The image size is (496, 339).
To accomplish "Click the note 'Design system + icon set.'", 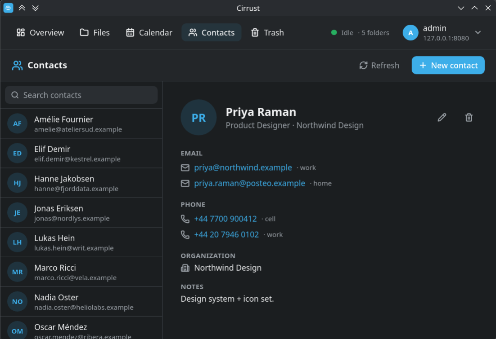I will coord(227,299).
